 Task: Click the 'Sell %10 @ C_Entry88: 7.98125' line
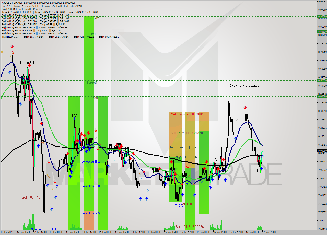[x=33, y=24]
